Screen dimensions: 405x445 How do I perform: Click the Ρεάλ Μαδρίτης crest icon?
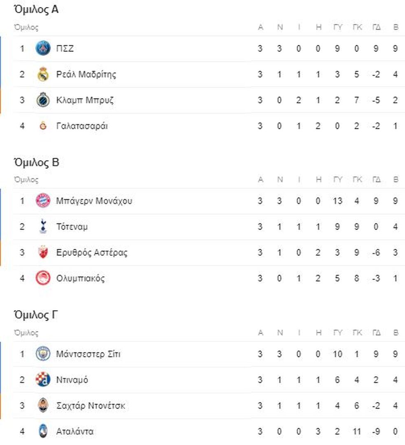[43, 74]
